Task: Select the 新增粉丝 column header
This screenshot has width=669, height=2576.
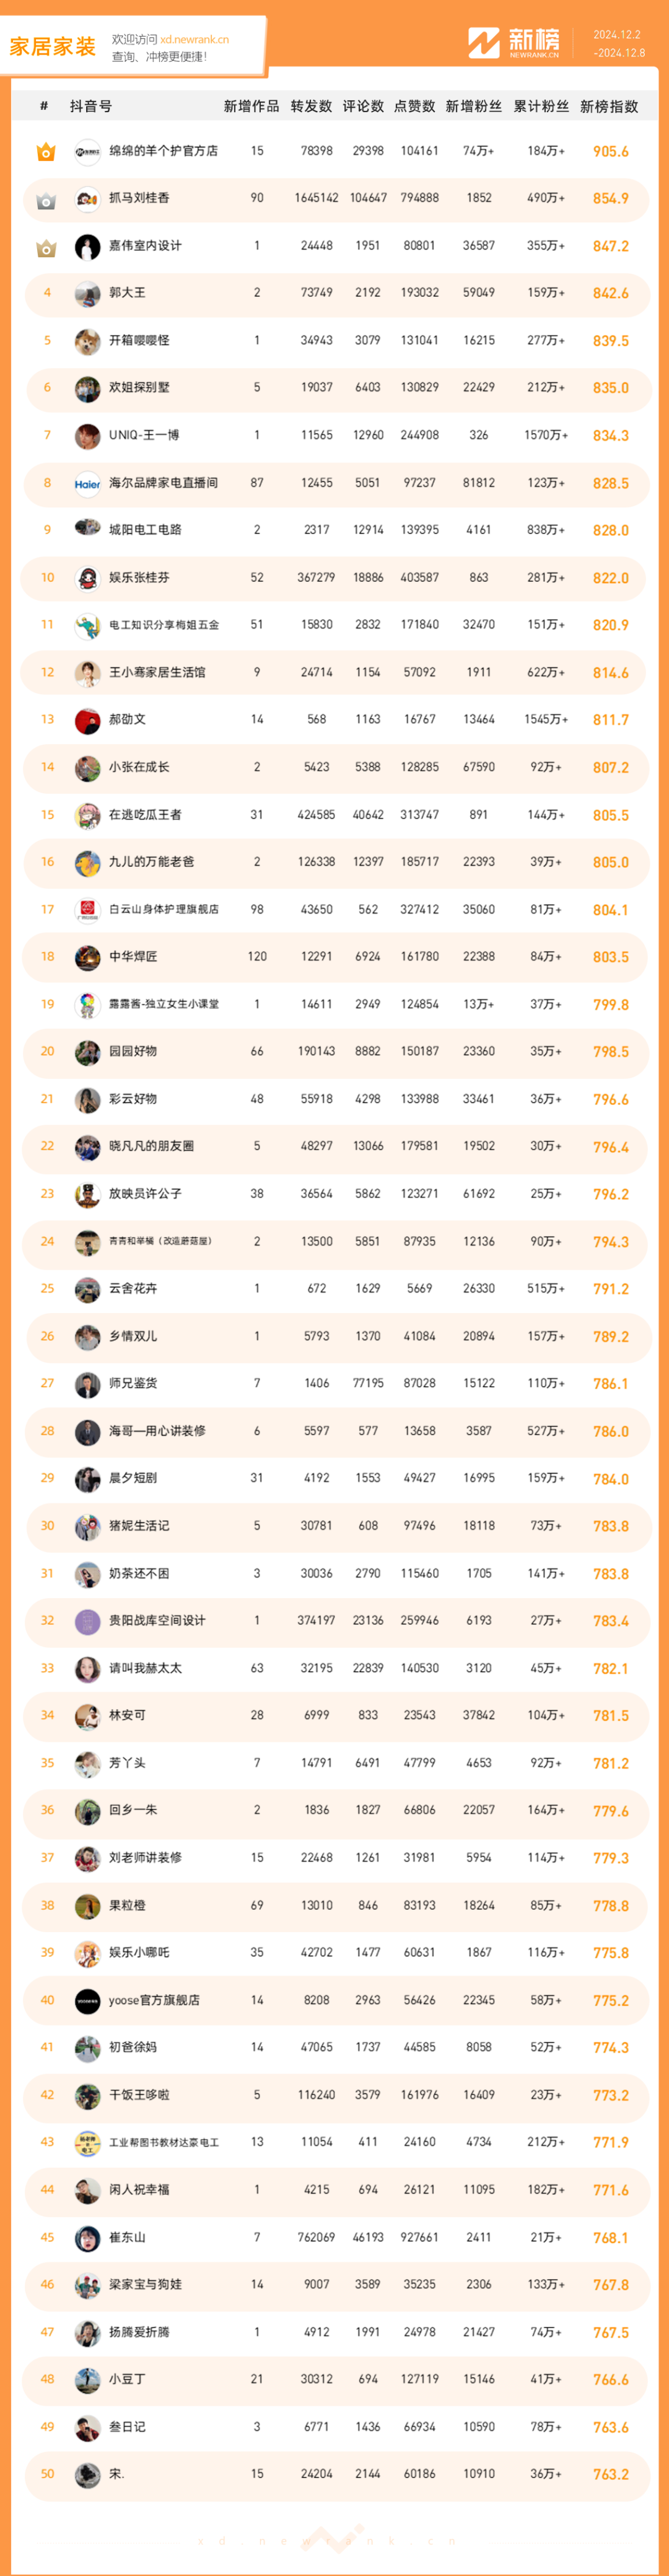Action: pyautogui.click(x=474, y=107)
